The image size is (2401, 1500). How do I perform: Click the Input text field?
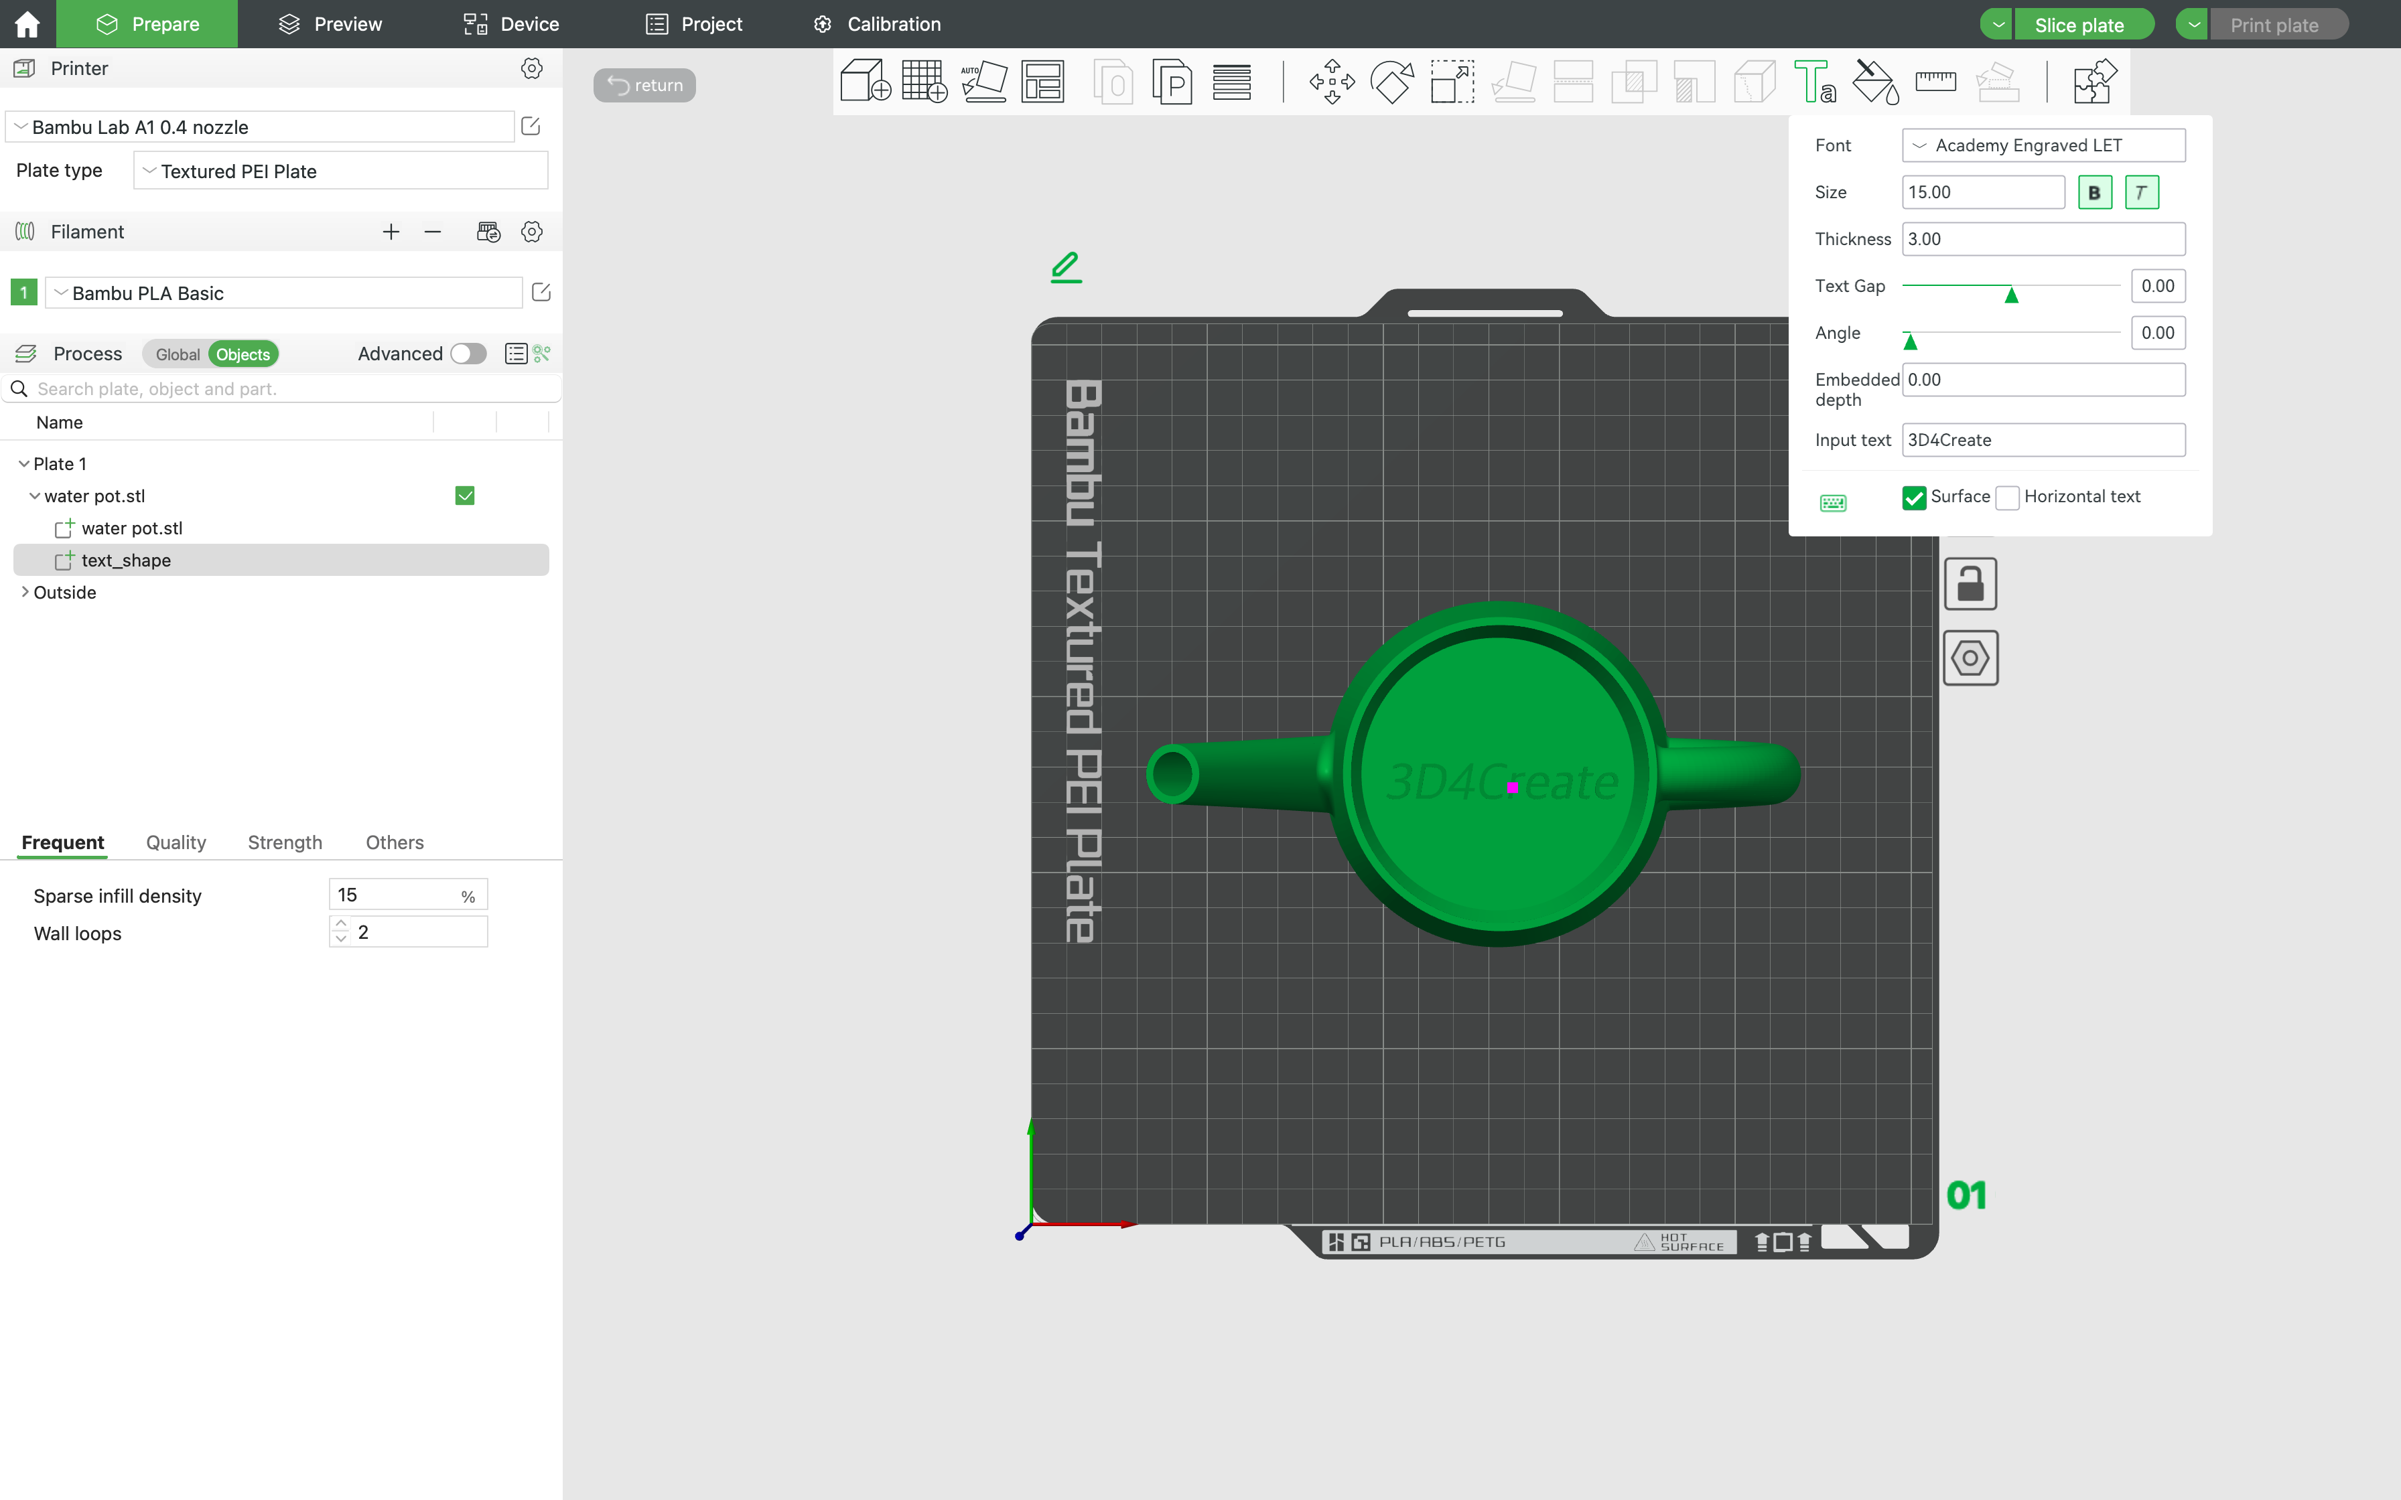click(2043, 439)
